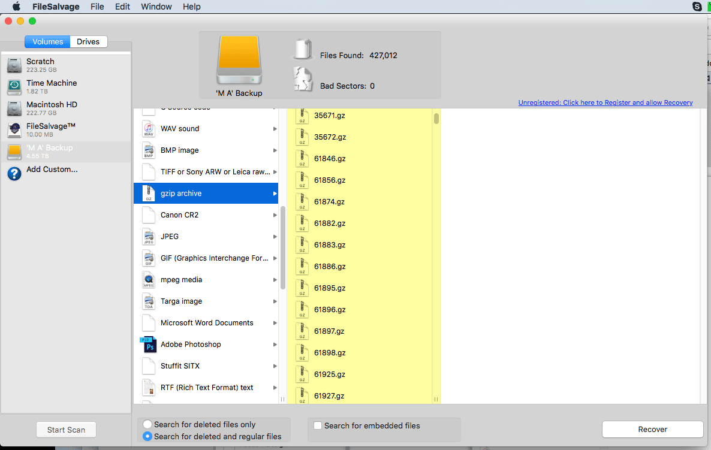Select Search for deleted and regular files

147,436
